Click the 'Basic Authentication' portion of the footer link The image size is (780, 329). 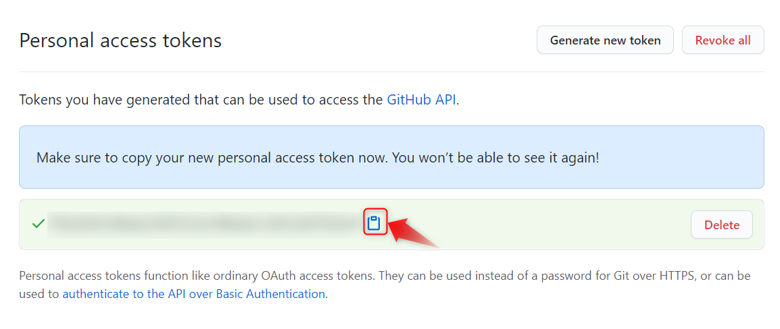pos(270,294)
